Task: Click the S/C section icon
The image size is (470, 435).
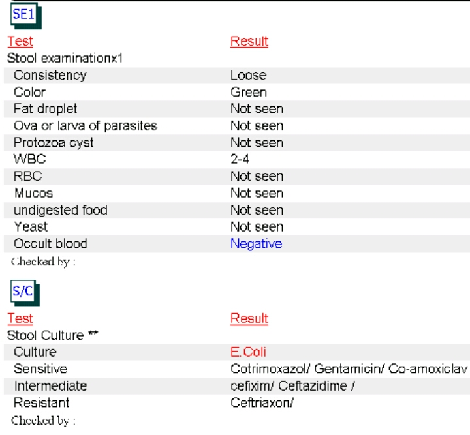Action: tap(25, 293)
